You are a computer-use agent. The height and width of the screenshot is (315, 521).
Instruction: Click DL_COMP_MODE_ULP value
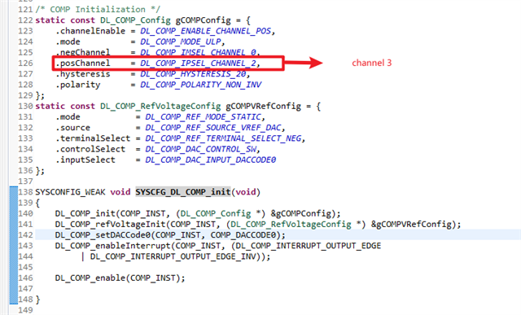181,42
